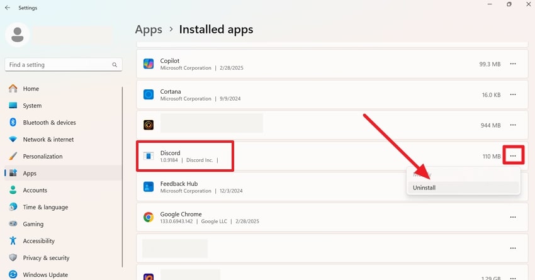Open more options for 944 MB app
This screenshot has width=535, height=280.
pos(513,125)
